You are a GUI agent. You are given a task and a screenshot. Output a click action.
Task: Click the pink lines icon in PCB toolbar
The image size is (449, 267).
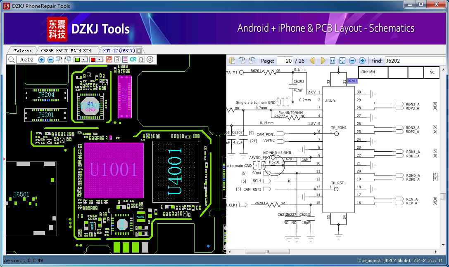125,59
